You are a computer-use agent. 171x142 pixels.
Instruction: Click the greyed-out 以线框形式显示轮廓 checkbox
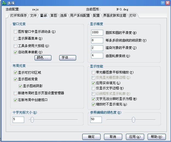coord(93,94)
